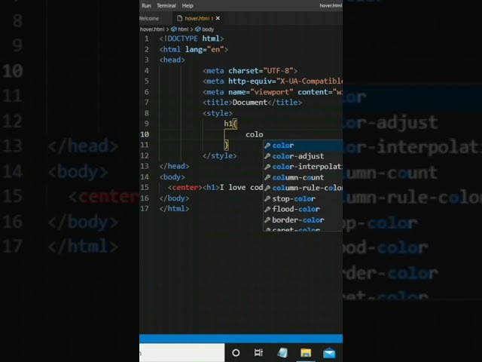Click line number 10 in the gutter
Image resolution: width=482 pixels, height=362 pixels.
click(x=145, y=134)
